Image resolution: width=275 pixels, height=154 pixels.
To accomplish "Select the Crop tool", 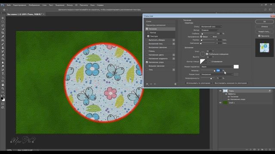I will 3,33.
